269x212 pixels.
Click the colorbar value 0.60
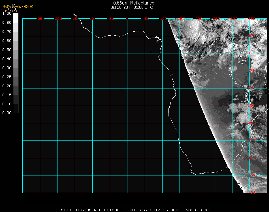(x=7, y=41)
